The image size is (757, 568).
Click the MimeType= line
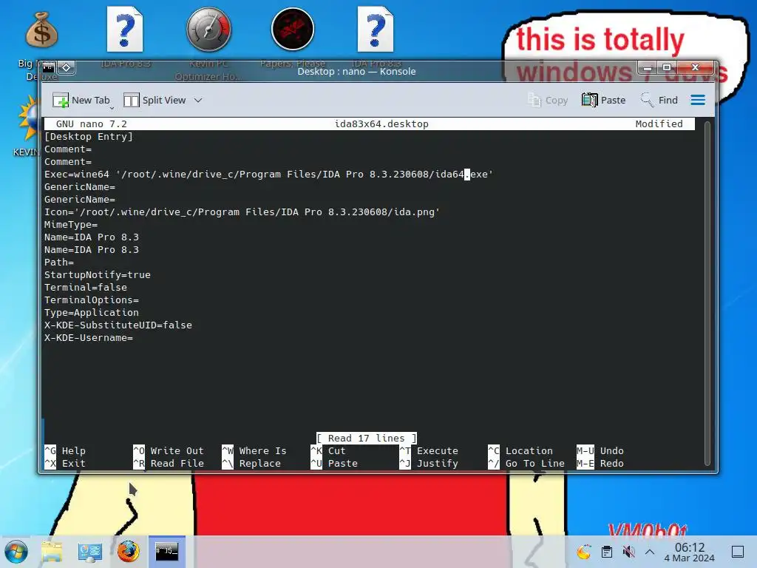71,225
